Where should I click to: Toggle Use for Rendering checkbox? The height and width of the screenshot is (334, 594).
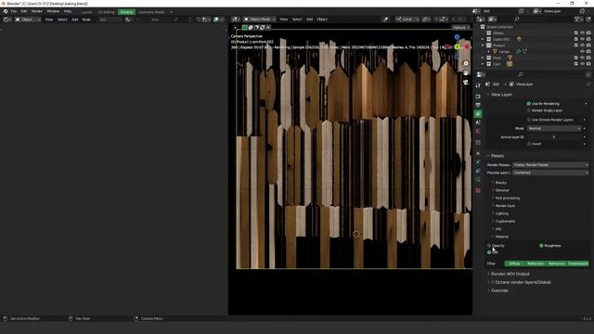pos(528,104)
